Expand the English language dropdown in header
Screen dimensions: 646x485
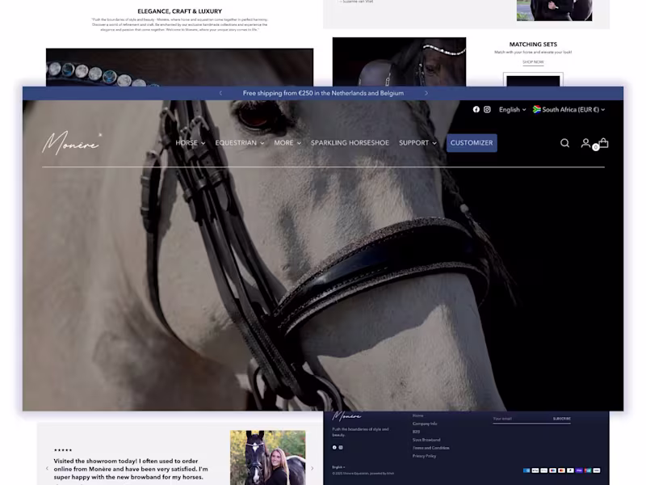(x=512, y=109)
